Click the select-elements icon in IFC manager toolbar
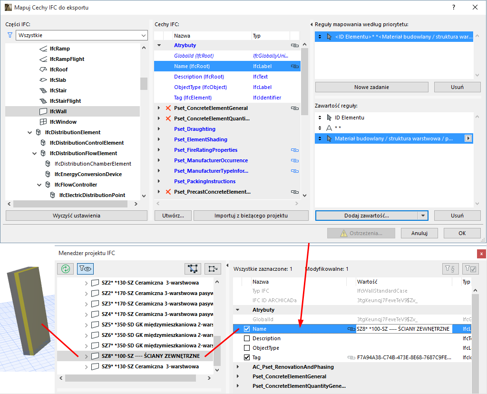 193,268
